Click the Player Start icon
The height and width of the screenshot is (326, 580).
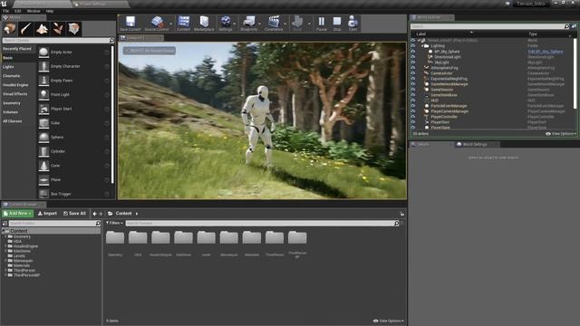[x=43, y=109]
